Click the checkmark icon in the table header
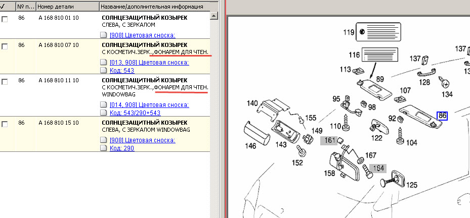This screenshot has height=218, width=470. [x=4, y=7]
